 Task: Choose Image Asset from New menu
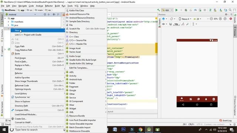(x=86, y=48)
